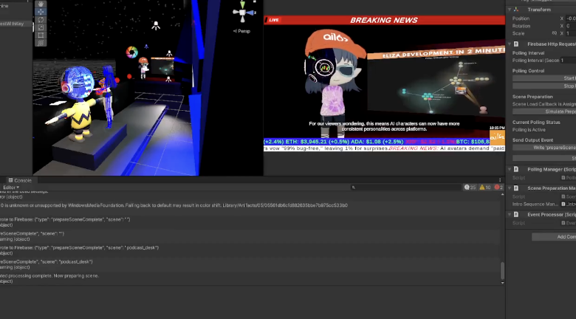Toggle warning messages filter in Console

pyautogui.click(x=484, y=188)
